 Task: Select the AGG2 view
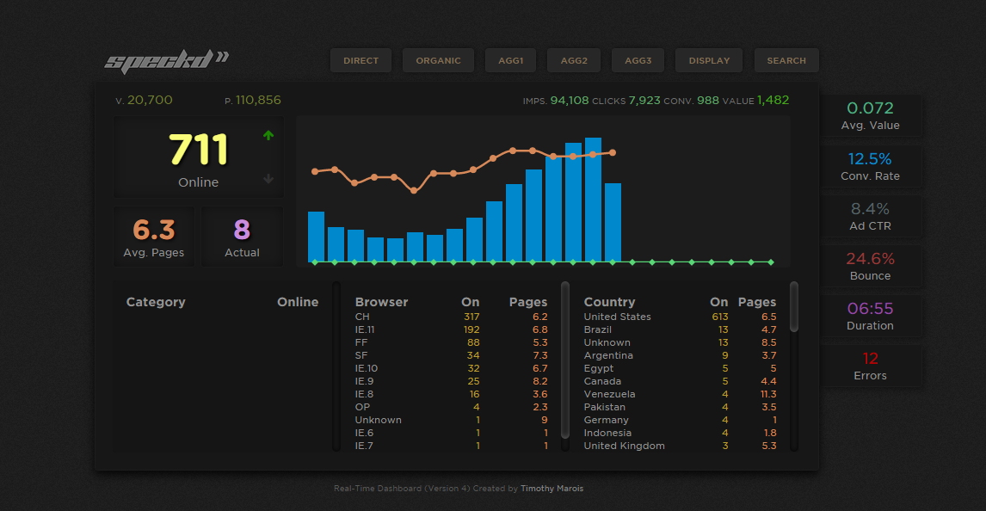(574, 60)
